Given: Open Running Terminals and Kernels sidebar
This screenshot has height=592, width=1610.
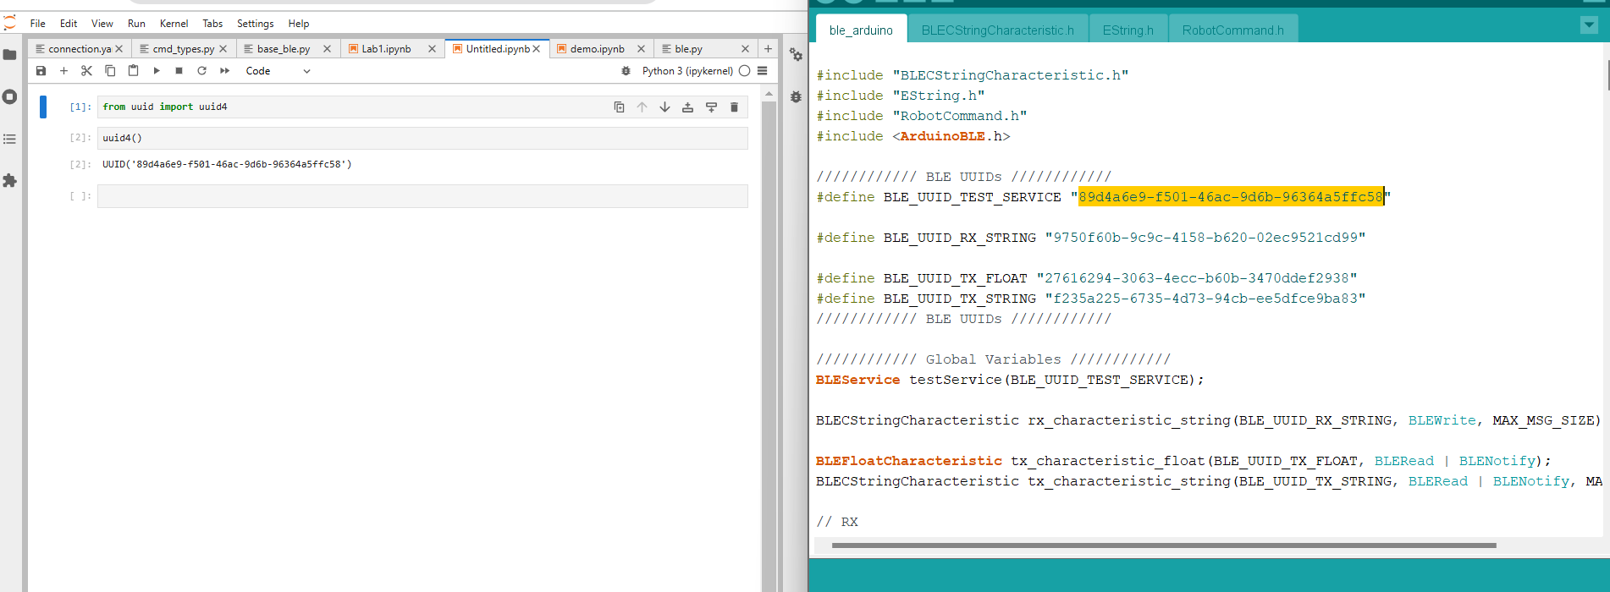Looking at the screenshot, I should point(10,96).
